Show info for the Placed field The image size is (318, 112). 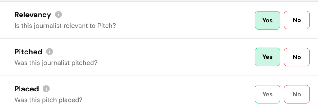click(x=46, y=89)
